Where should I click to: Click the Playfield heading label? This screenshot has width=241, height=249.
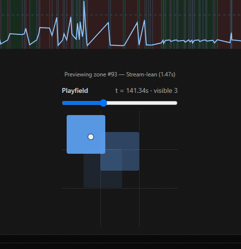point(75,90)
